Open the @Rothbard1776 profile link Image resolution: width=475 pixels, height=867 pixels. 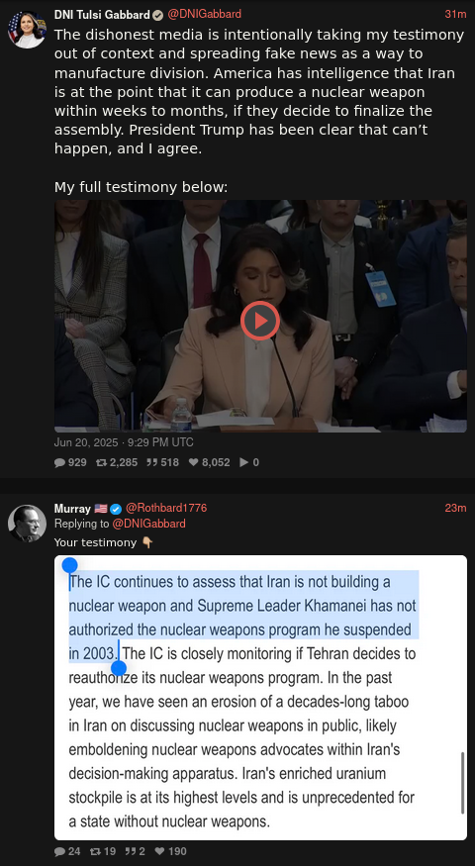point(166,508)
